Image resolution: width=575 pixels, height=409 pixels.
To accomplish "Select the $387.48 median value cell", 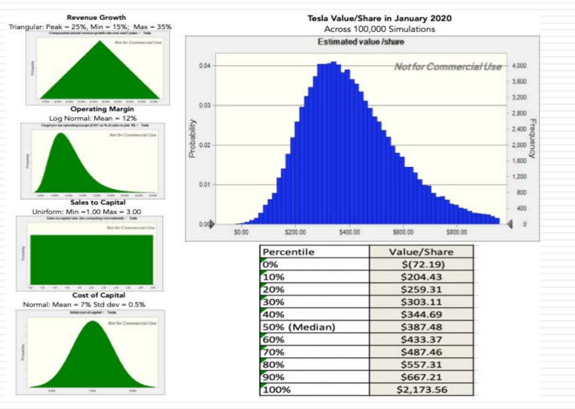I will coord(421,327).
